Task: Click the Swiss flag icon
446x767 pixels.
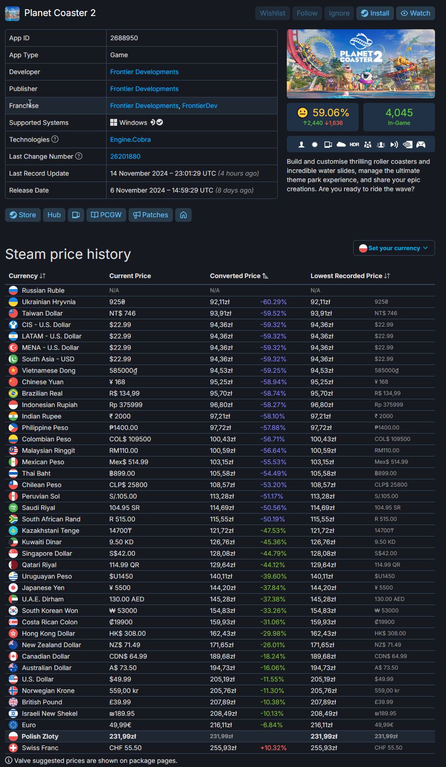Action: coord(13,748)
